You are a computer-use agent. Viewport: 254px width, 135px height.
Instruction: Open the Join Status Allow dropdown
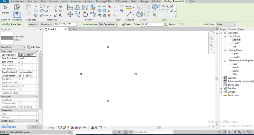click(x=226, y=25)
